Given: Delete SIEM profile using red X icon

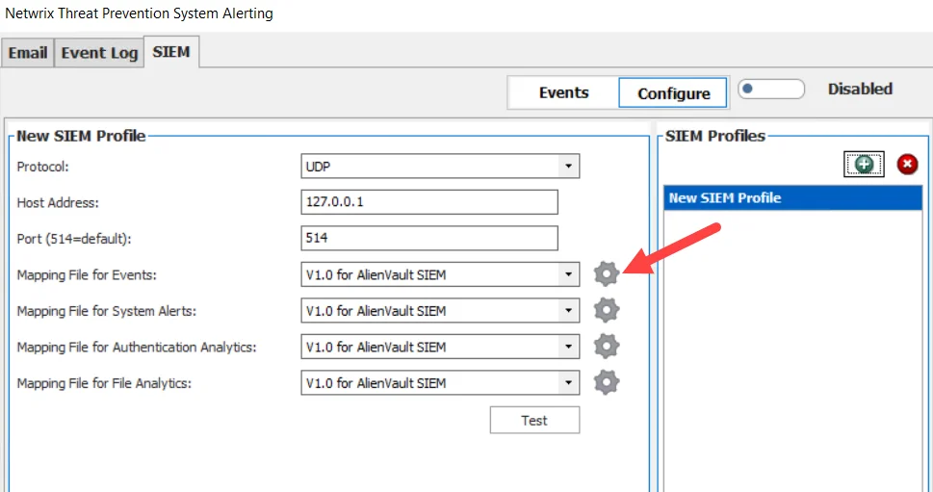Looking at the screenshot, I should 907,165.
